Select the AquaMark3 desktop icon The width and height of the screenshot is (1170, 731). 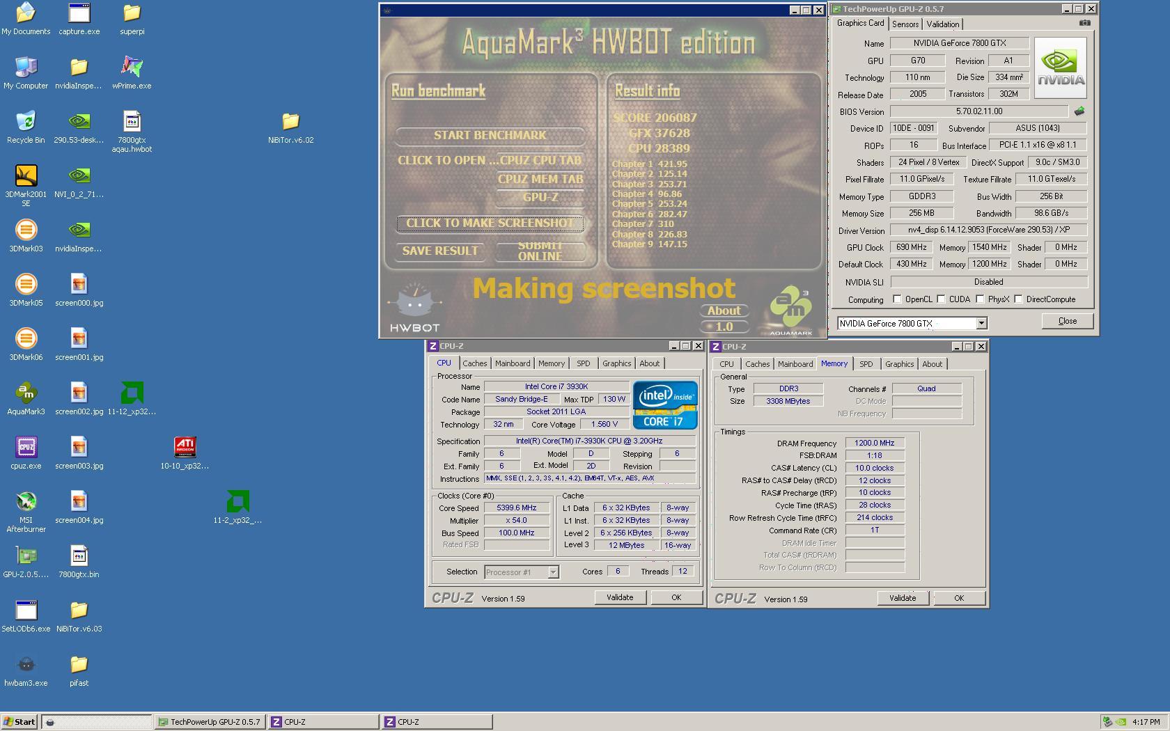[x=26, y=399]
